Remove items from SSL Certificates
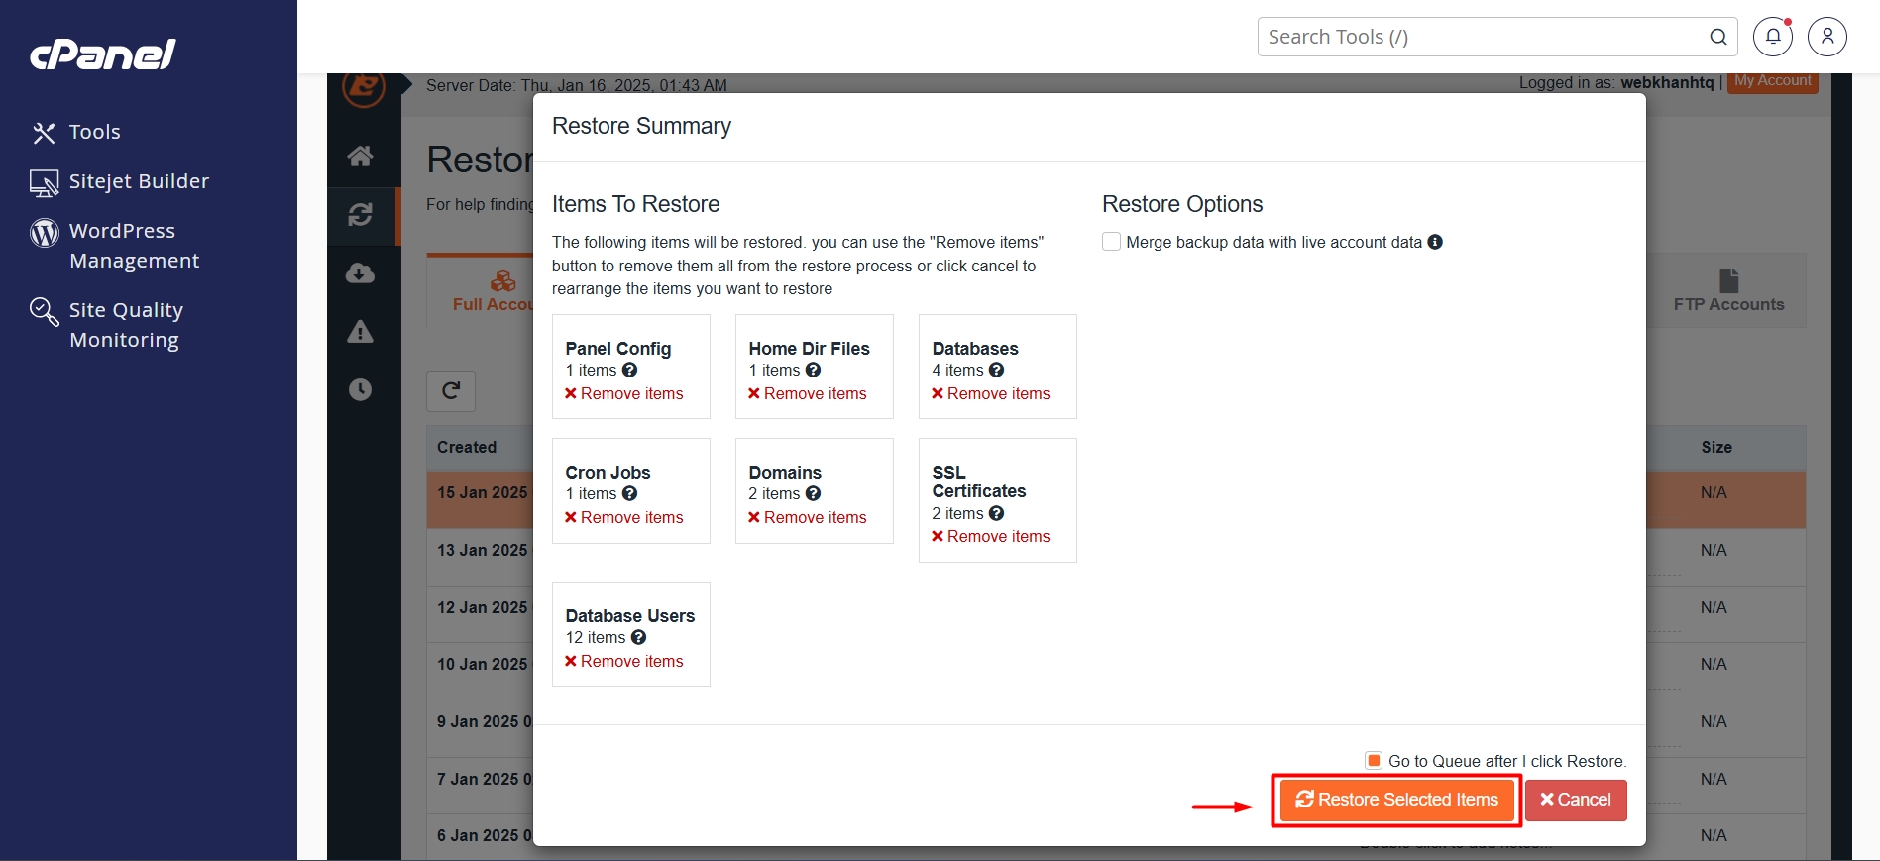 991,536
